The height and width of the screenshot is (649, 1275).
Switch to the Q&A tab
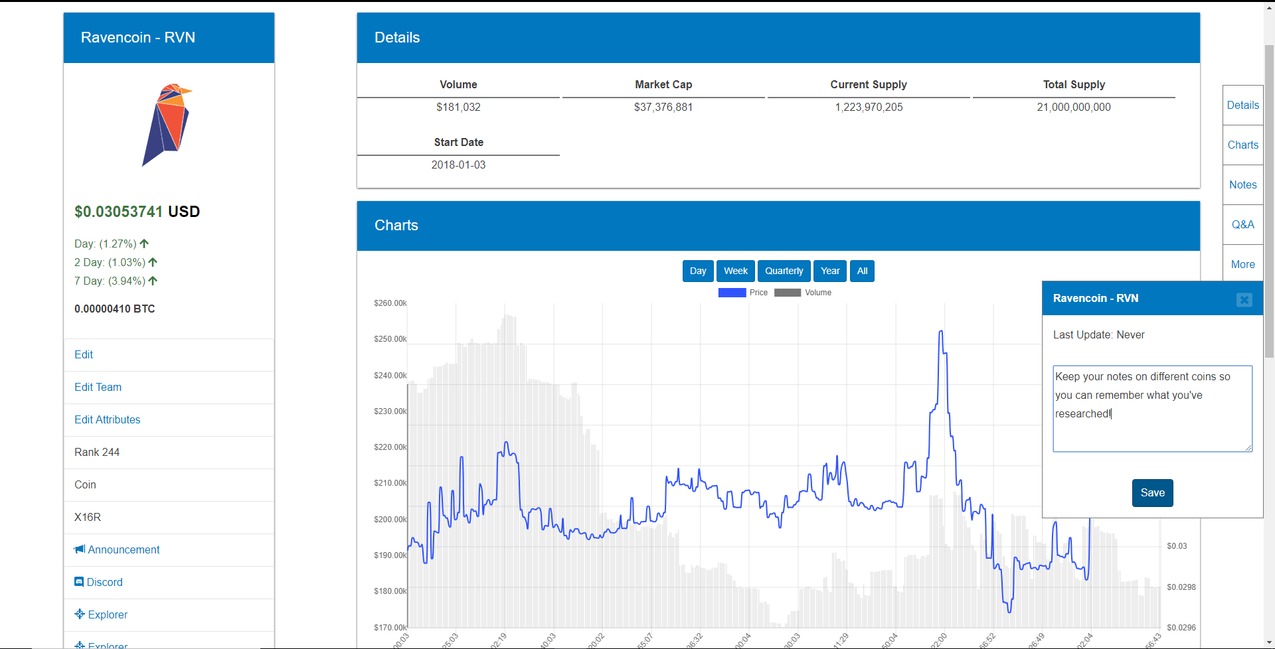tap(1242, 224)
